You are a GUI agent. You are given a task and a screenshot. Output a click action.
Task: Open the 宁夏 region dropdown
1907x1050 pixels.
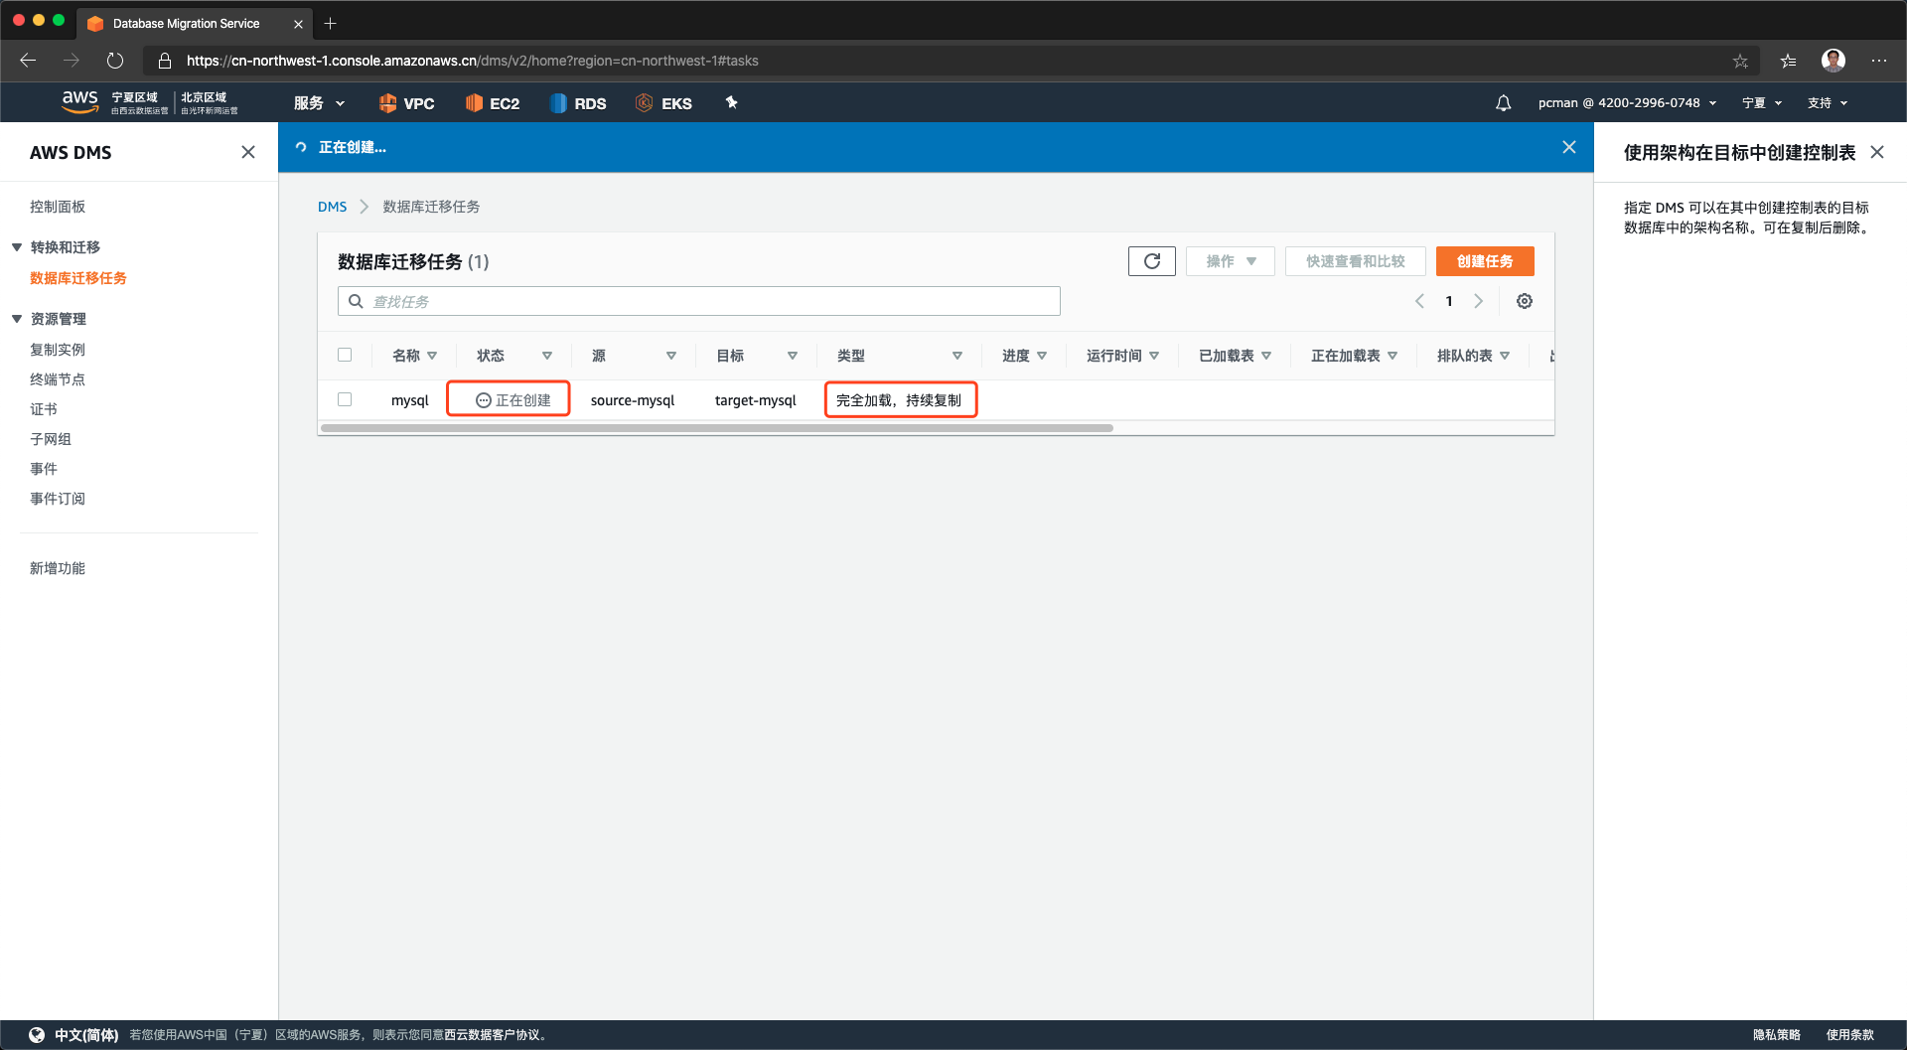pos(1761,103)
